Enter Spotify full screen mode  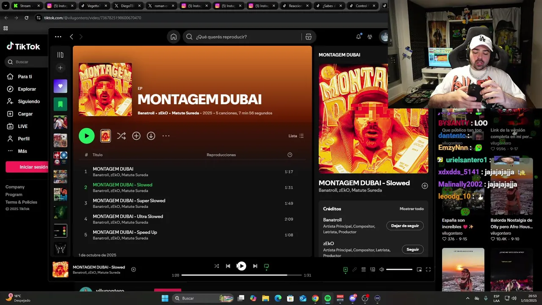click(428, 269)
